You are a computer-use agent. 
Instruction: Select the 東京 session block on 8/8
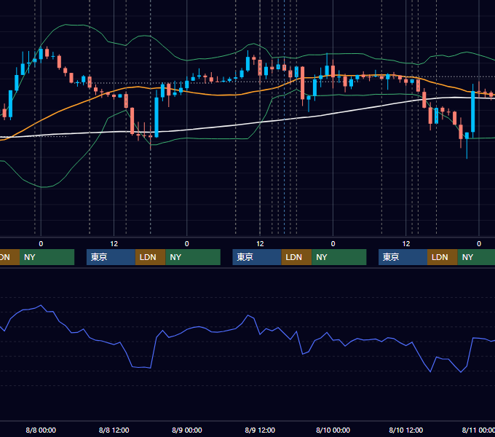click(x=111, y=257)
